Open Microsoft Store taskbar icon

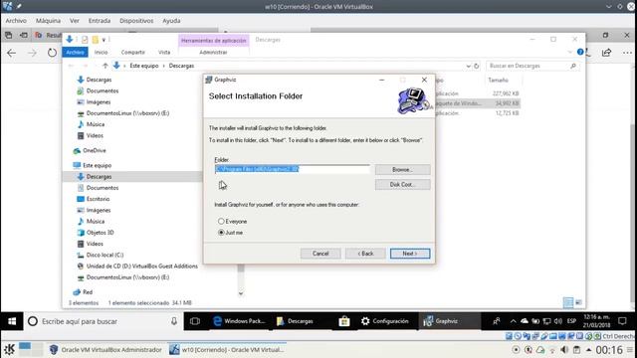click(344, 321)
